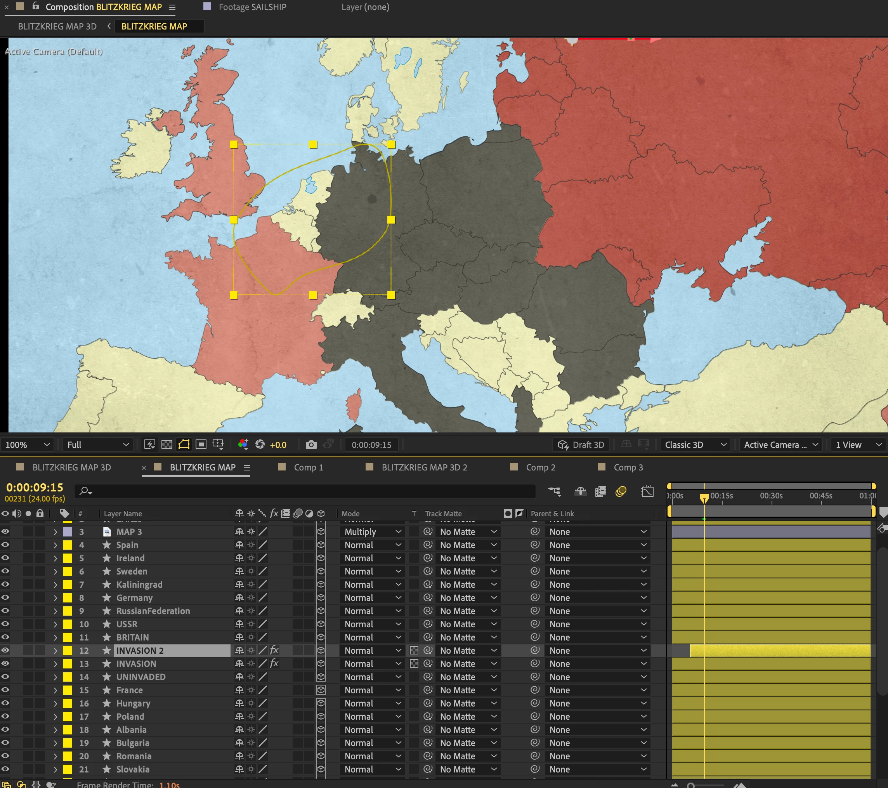Toggle mask and shape path visibility
Screen dimensions: 888x788
tap(184, 444)
